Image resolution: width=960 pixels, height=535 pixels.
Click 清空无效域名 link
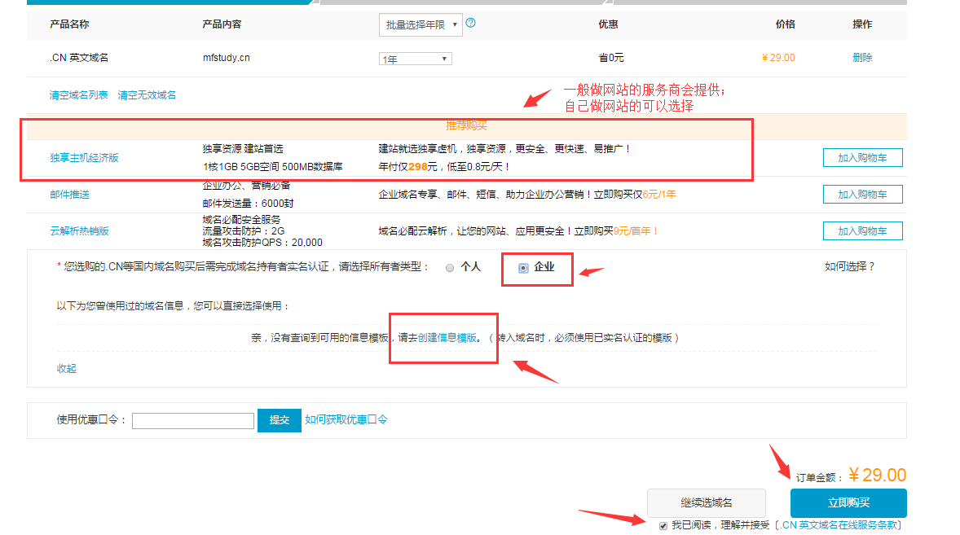tap(147, 95)
